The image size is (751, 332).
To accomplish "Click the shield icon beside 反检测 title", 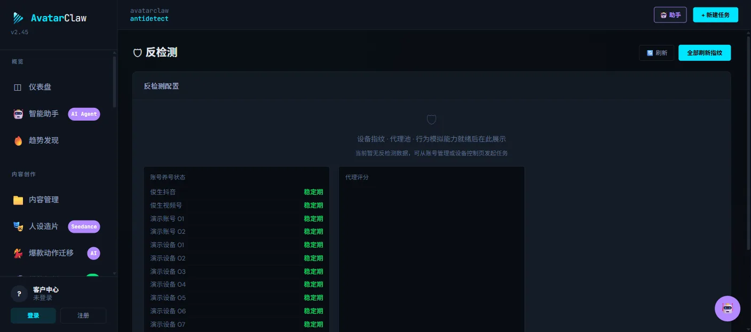I will click(x=138, y=53).
